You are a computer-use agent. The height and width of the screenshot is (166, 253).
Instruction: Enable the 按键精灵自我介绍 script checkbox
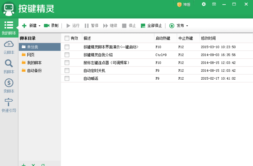[x=67, y=55]
